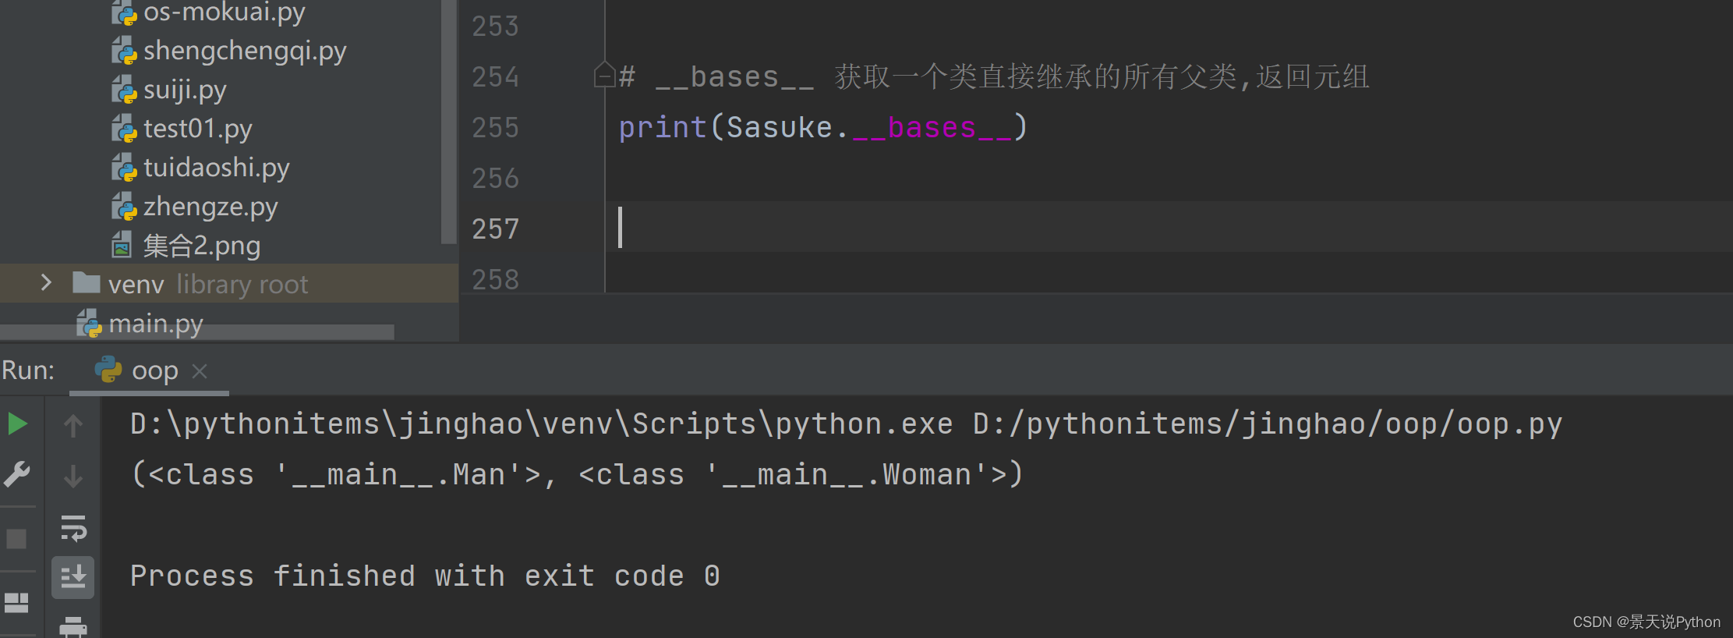Click the print output icon
This screenshot has width=1733, height=638.
click(x=73, y=626)
